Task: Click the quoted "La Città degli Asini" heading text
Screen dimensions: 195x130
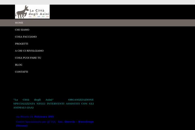Action: (x=33, y=99)
